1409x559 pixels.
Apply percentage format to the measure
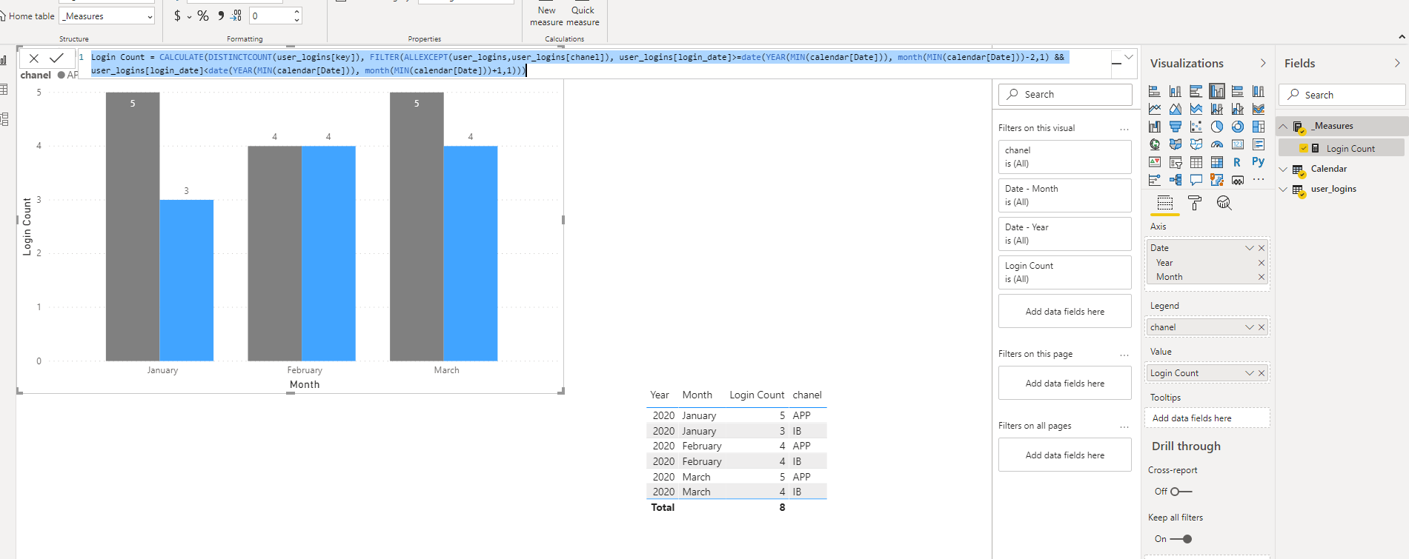[203, 16]
